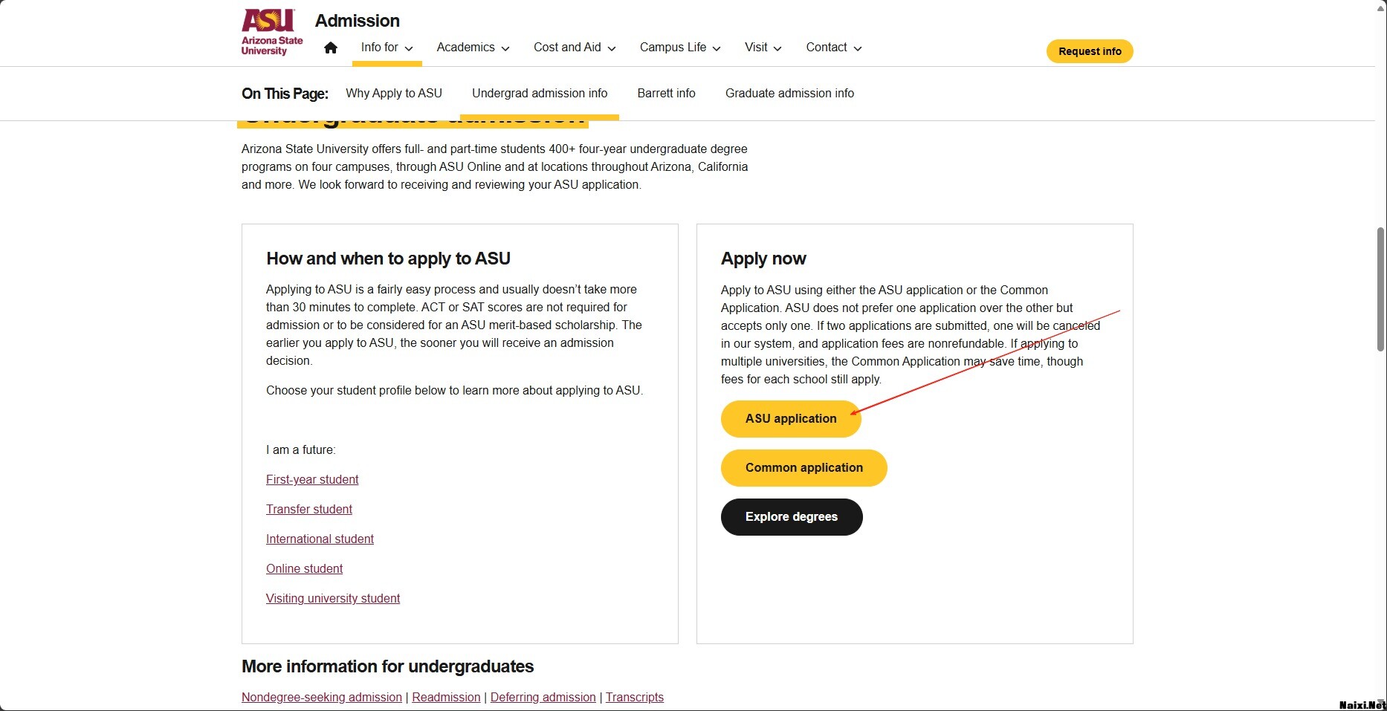This screenshot has height=711, width=1387.
Task: Click the home icon in navigation
Action: [x=331, y=48]
